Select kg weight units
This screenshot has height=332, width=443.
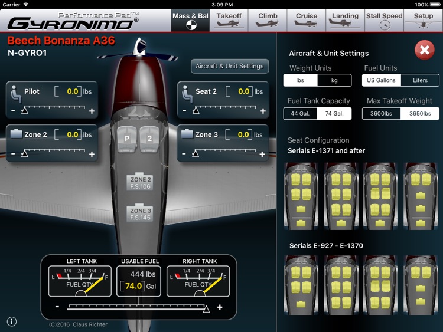click(x=334, y=80)
